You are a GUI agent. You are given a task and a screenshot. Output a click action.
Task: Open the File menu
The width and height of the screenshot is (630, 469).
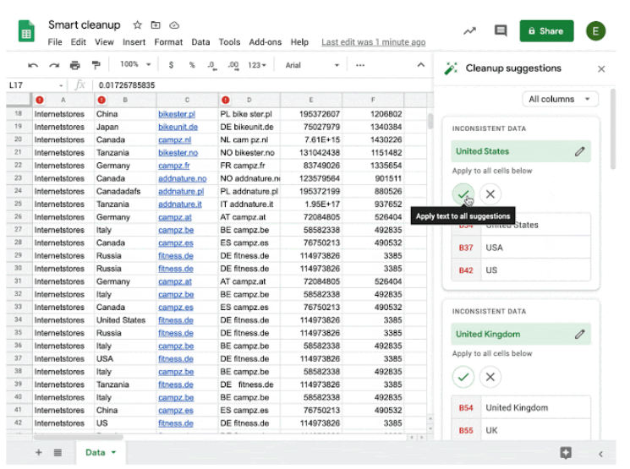[55, 42]
